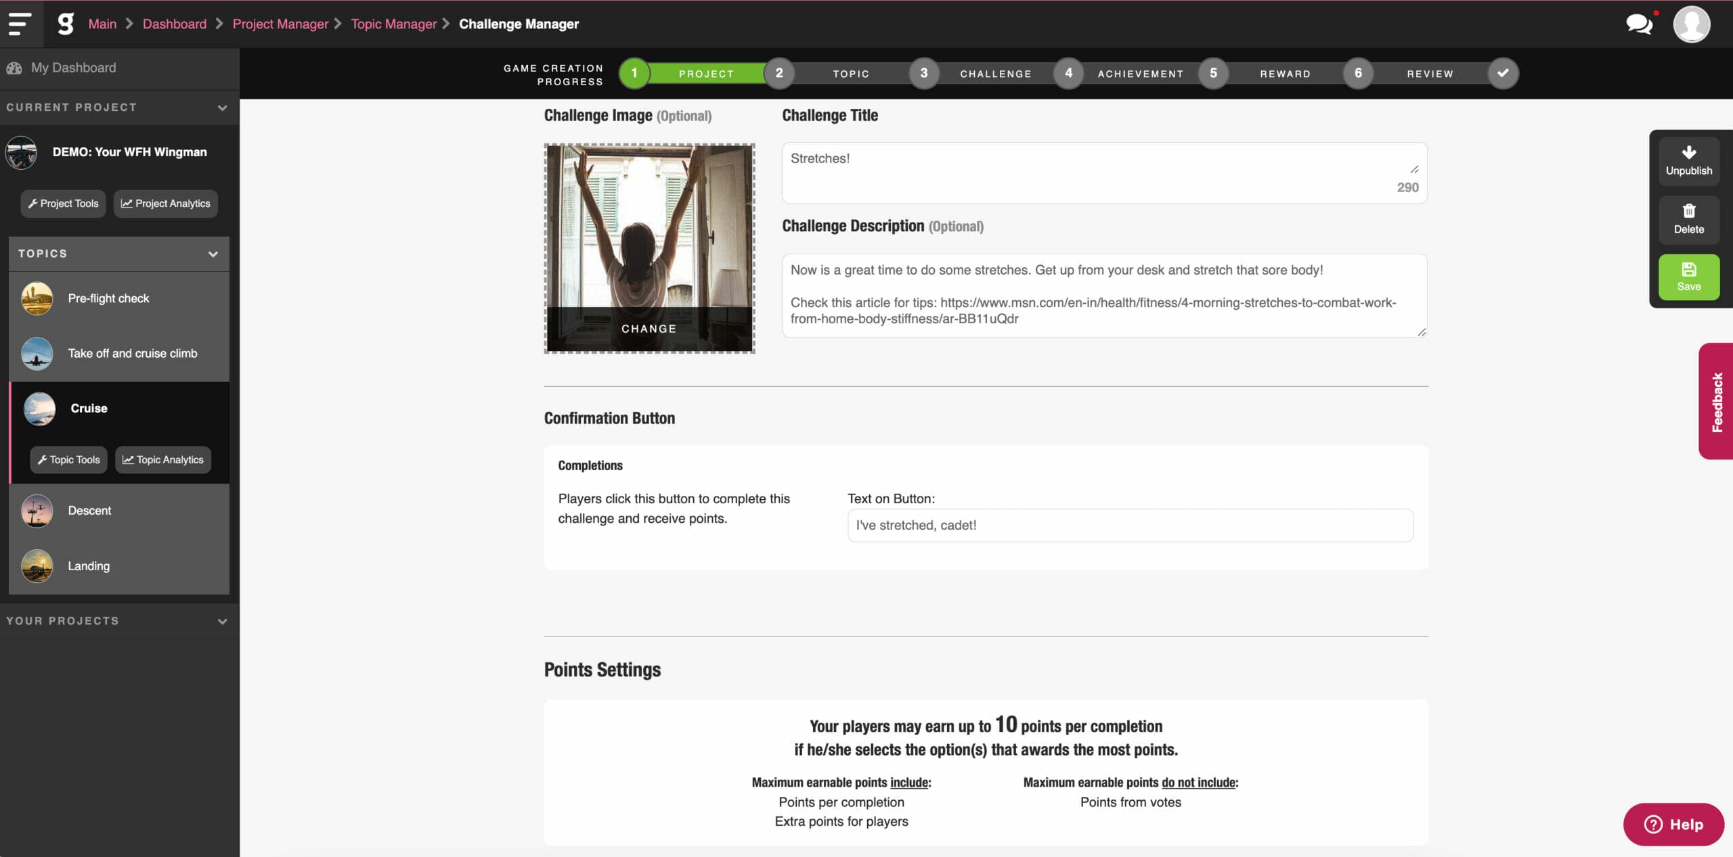Click the profile avatar

(x=1691, y=24)
